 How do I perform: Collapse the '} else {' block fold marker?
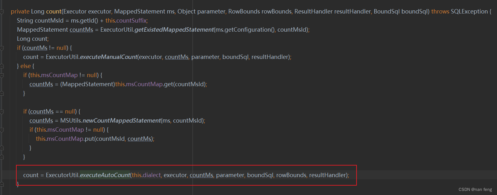2,66
